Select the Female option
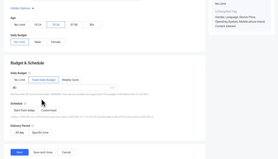Screen dimensions: 278x159 pyautogui.click(x=56, y=42)
